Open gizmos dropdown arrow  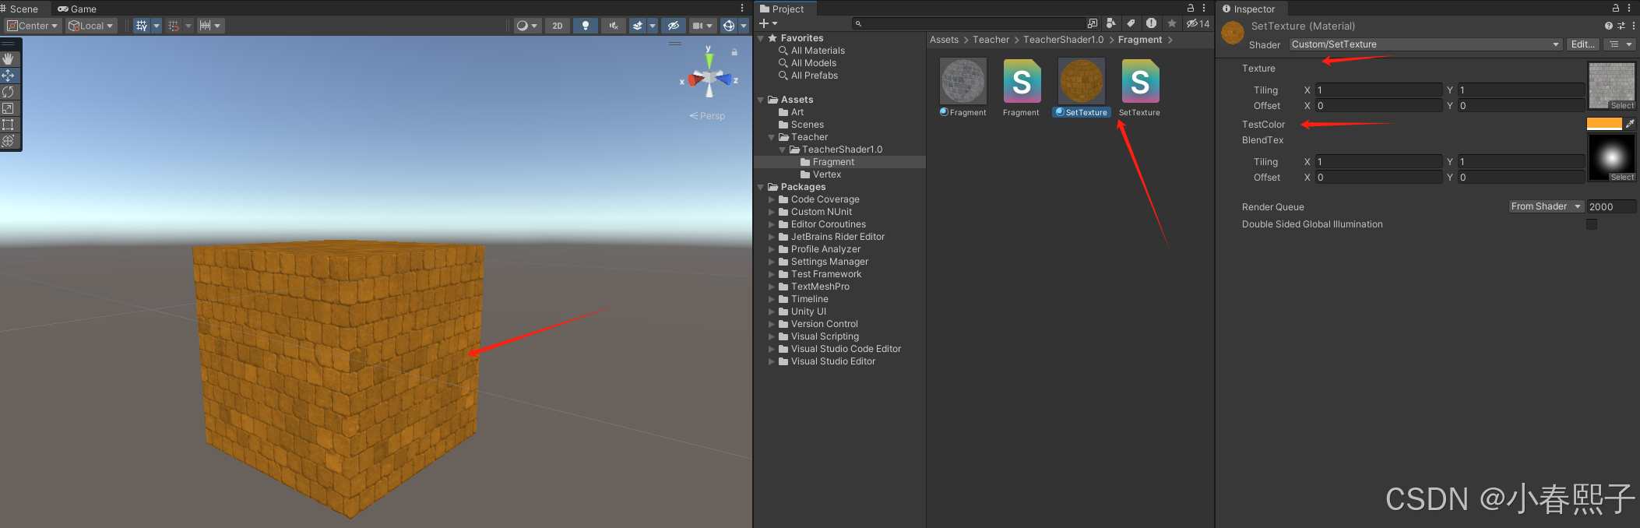pos(744,26)
